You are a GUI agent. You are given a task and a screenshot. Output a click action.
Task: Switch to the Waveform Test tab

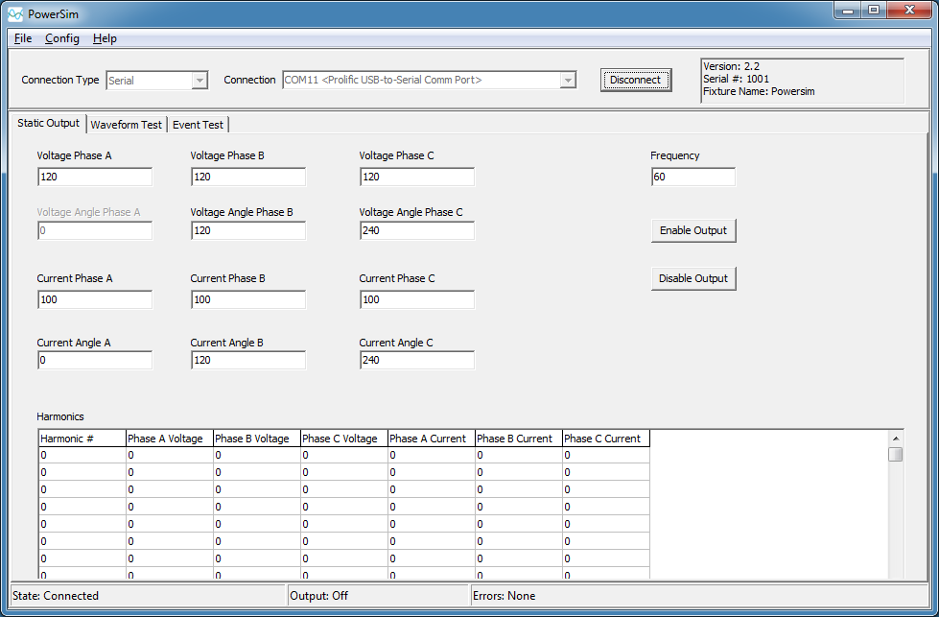coord(127,125)
